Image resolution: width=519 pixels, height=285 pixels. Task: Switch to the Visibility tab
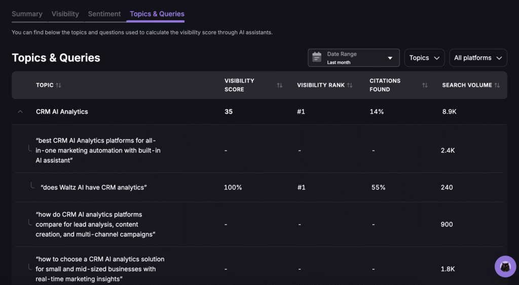pyautogui.click(x=65, y=14)
